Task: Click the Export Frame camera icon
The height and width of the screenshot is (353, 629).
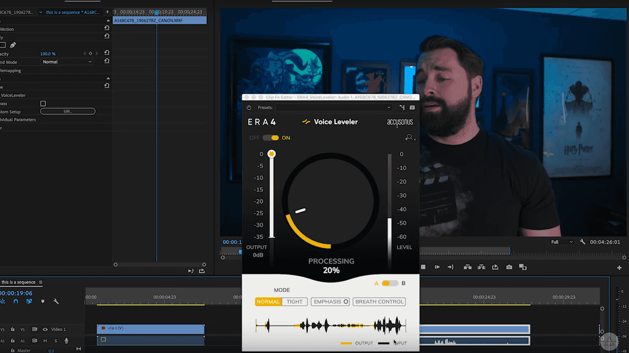Action: tap(509, 267)
